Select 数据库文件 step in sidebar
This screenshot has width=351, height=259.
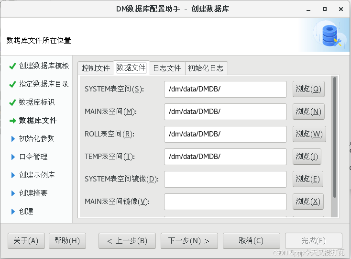click(x=38, y=121)
